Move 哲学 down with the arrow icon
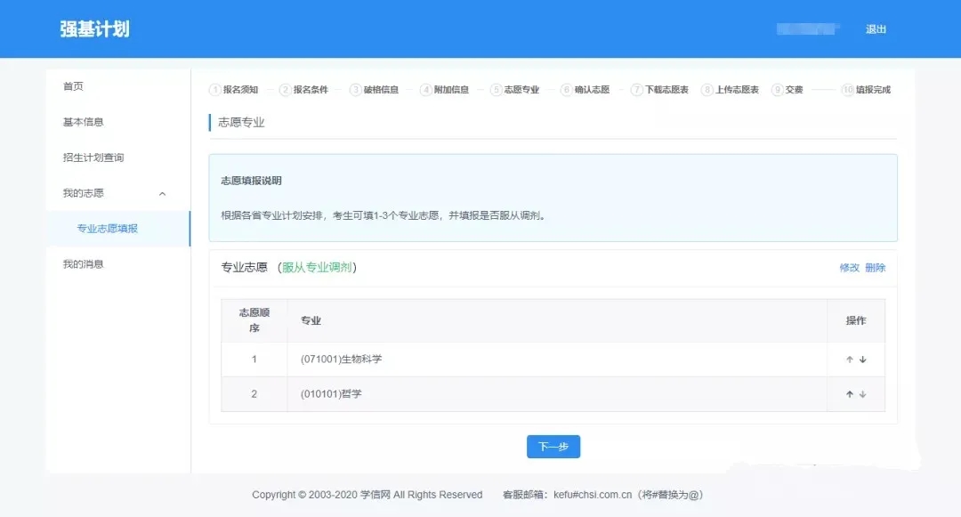961x517 pixels. (863, 394)
